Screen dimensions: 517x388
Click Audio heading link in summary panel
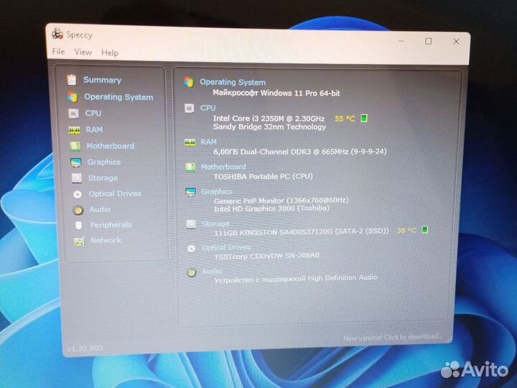(212, 271)
